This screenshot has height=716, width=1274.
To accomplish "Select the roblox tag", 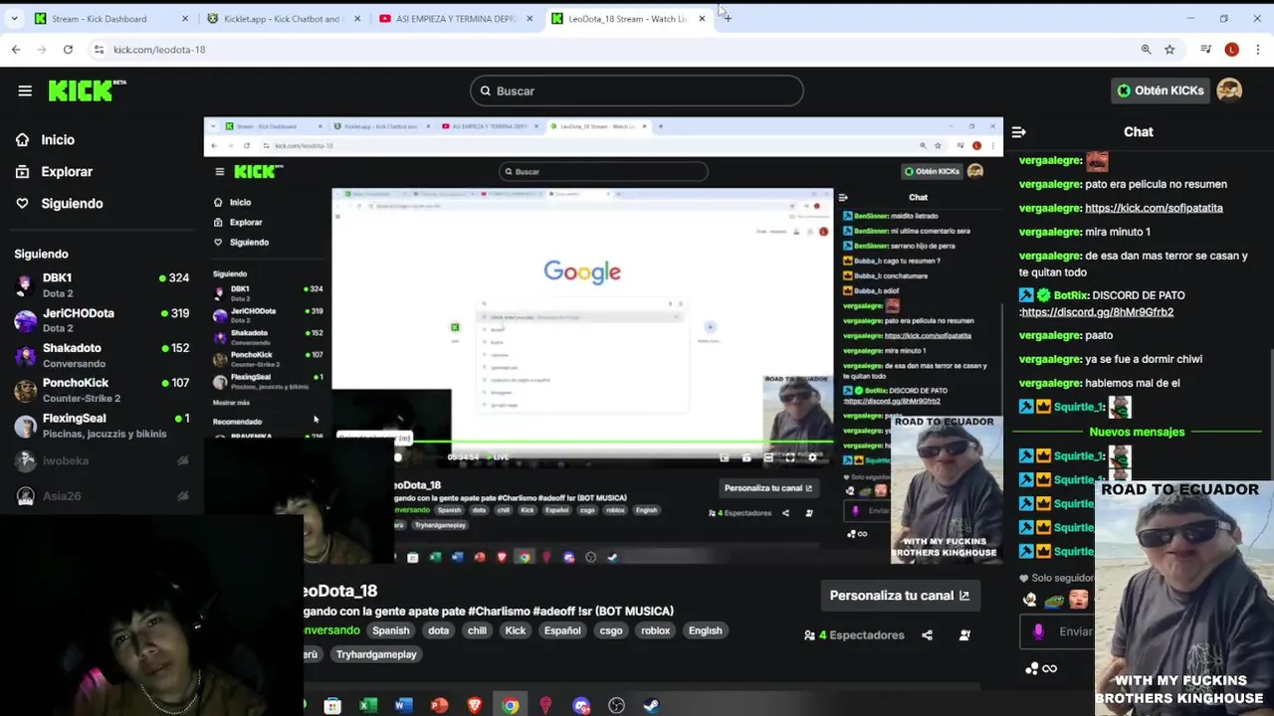I will pyautogui.click(x=656, y=630).
